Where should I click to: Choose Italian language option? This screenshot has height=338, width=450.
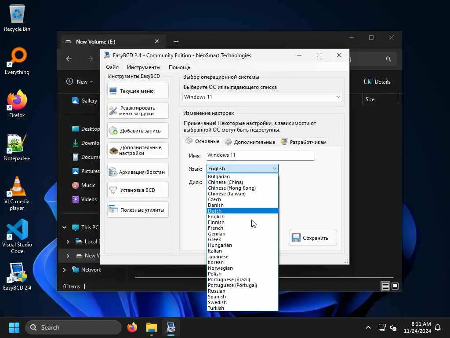pos(243,251)
